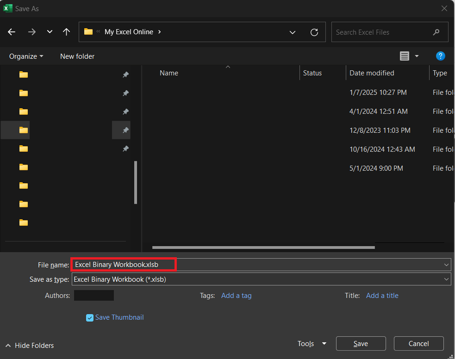Click Excel icon in title bar
Screen dimensions: 455x359
pyautogui.click(x=8, y=8)
